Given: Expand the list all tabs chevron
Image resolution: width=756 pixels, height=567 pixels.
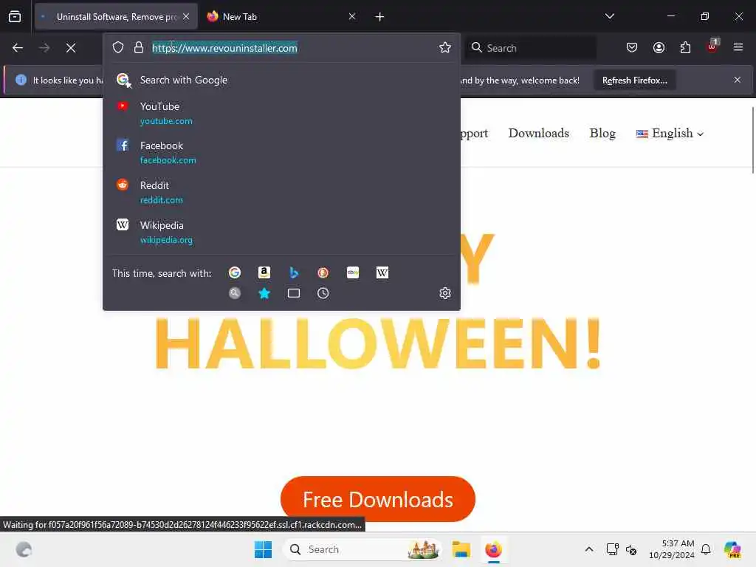Looking at the screenshot, I should tap(609, 16).
